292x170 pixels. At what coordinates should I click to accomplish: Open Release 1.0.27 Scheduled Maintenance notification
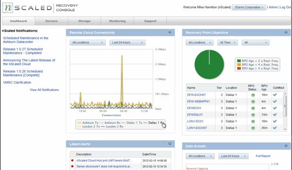pyautogui.click(x=23, y=51)
